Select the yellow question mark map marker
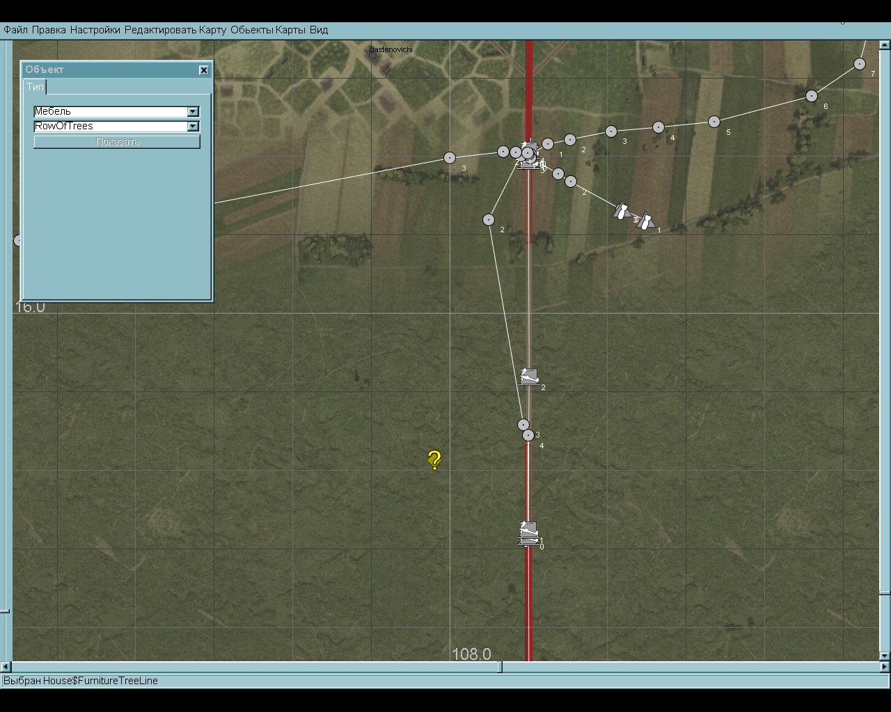Screen dimensions: 891x712 click(434, 460)
